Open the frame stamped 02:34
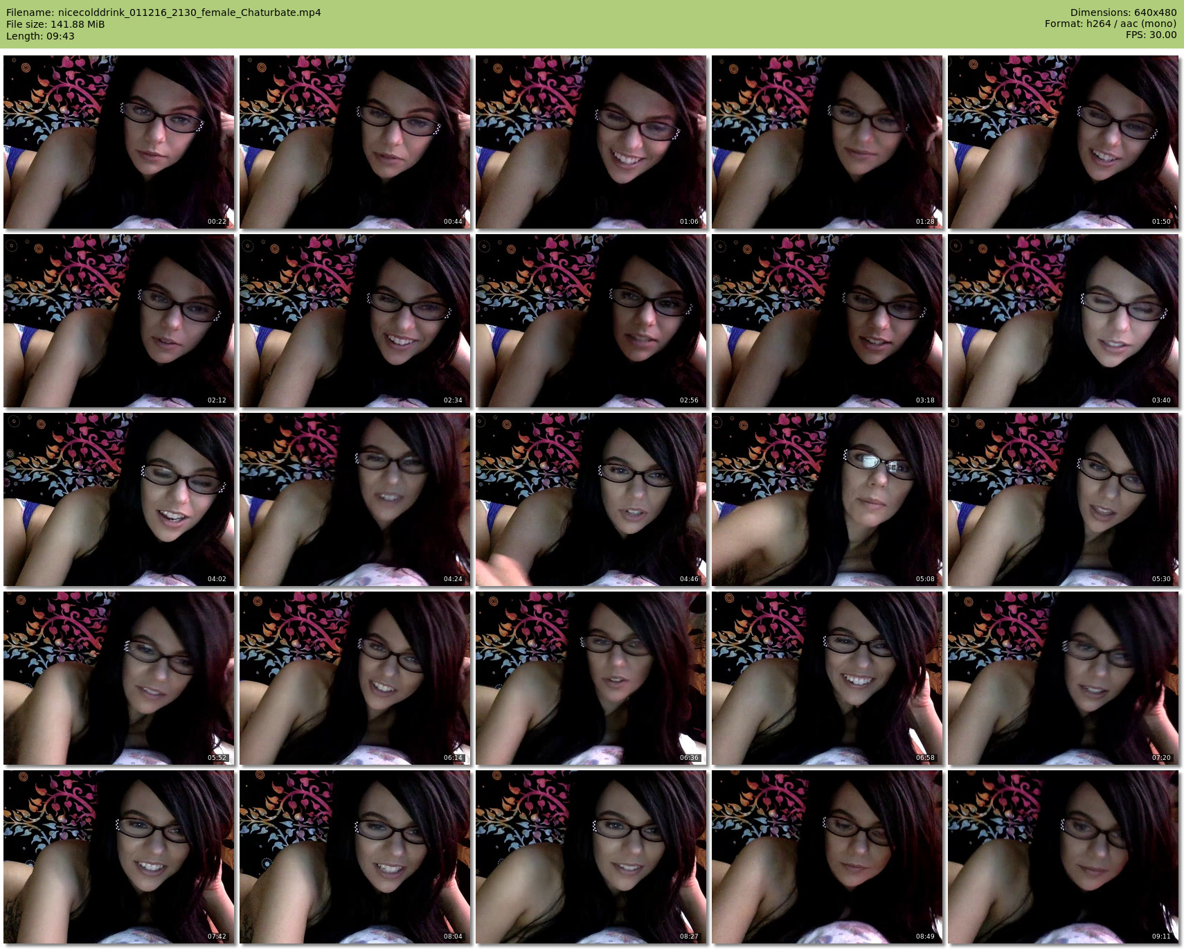The height and width of the screenshot is (949, 1184). [355, 321]
